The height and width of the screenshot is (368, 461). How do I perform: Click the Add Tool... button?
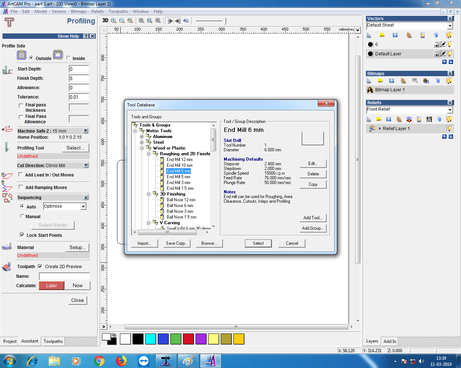[x=313, y=218]
